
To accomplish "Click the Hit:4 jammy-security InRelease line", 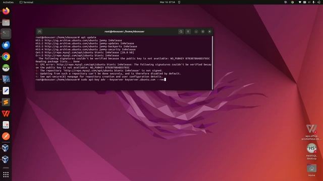I will click(x=86, y=49).
